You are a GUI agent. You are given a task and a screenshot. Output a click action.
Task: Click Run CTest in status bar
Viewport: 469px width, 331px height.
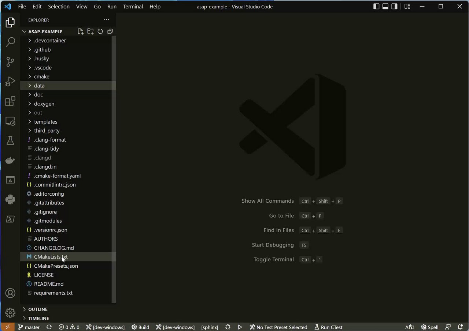(x=328, y=327)
